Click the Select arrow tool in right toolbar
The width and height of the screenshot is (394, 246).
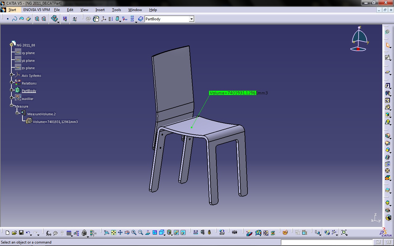388,45
